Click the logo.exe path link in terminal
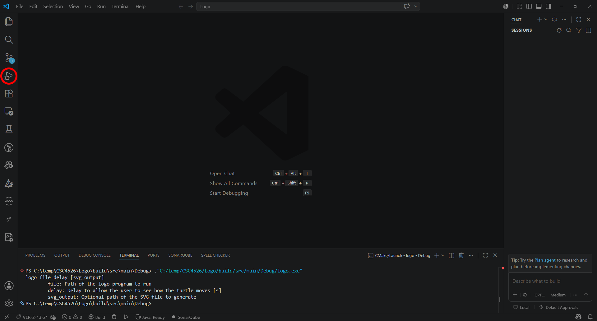This screenshot has height=321, width=597. tap(230, 271)
